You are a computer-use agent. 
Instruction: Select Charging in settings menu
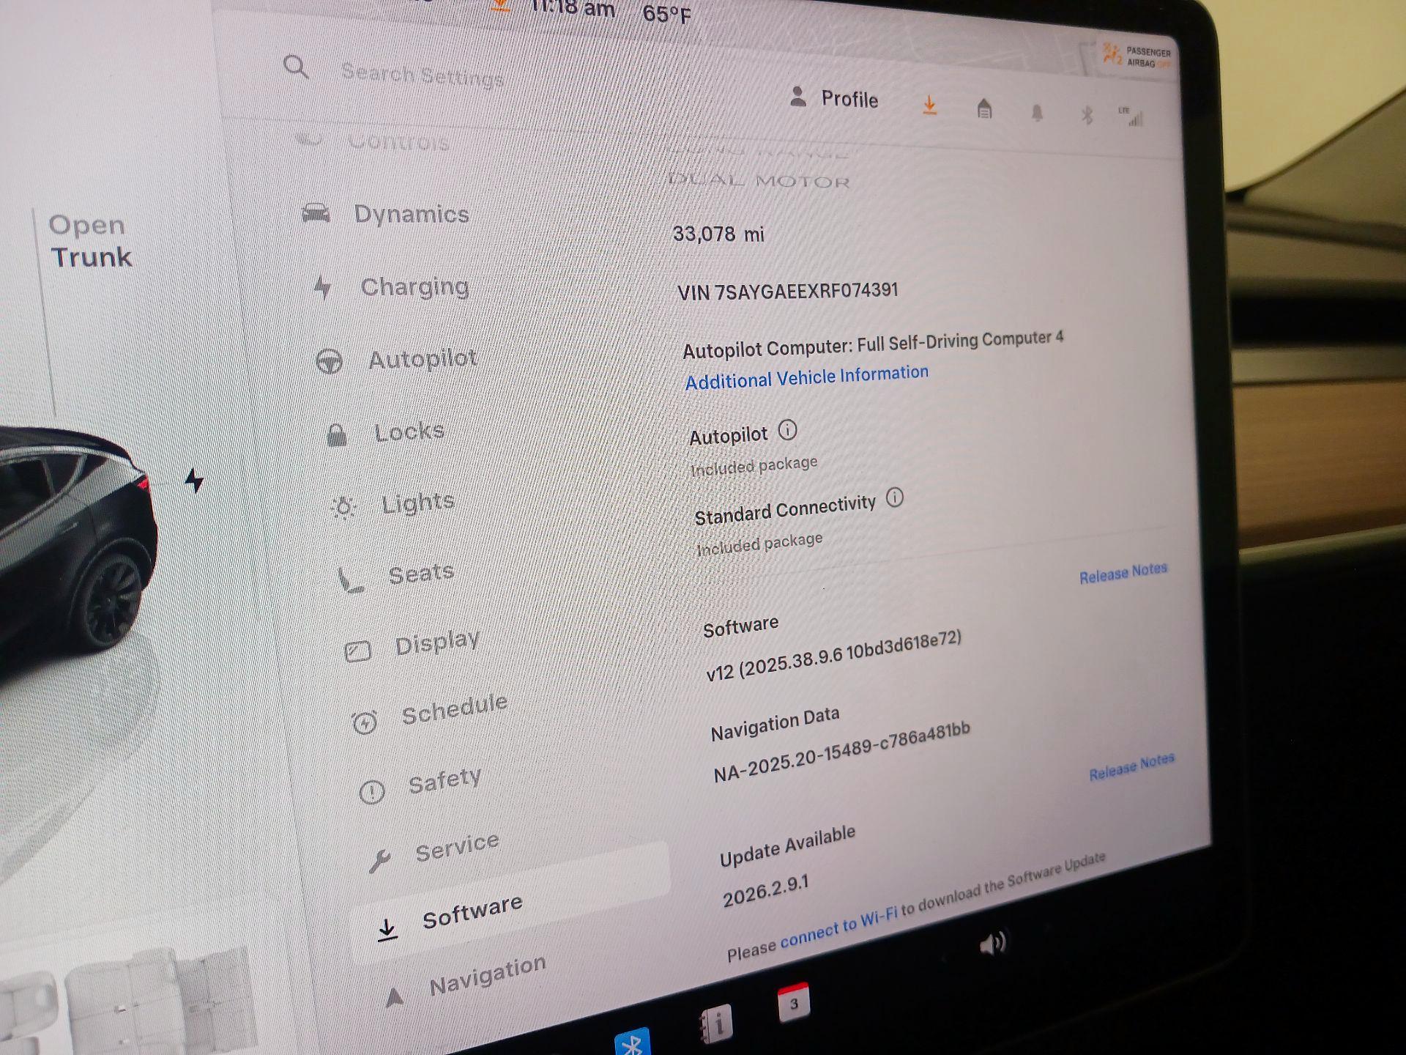414,286
